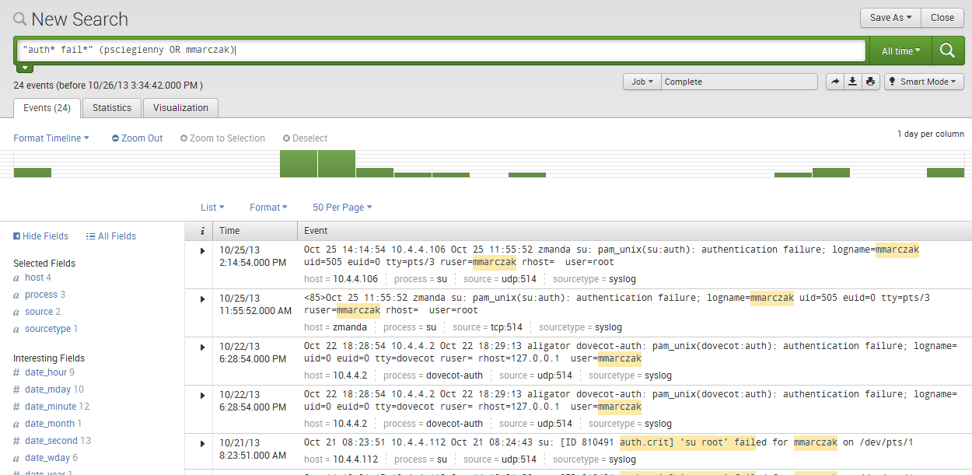The image size is (972, 475).
Task: Click the share arrow icon
Action: 834,82
